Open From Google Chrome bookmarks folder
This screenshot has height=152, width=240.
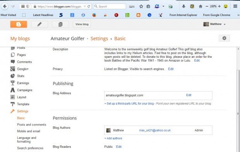pyautogui.click(x=217, y=15)
